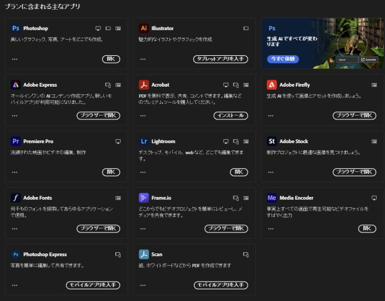Open Premiere Pro with 開く button
Screen dimensions: 385x301
[111, 172]
